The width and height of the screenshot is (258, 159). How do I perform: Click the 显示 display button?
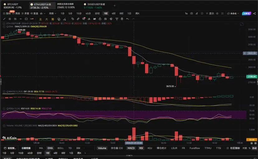click(x=210, y=13)
